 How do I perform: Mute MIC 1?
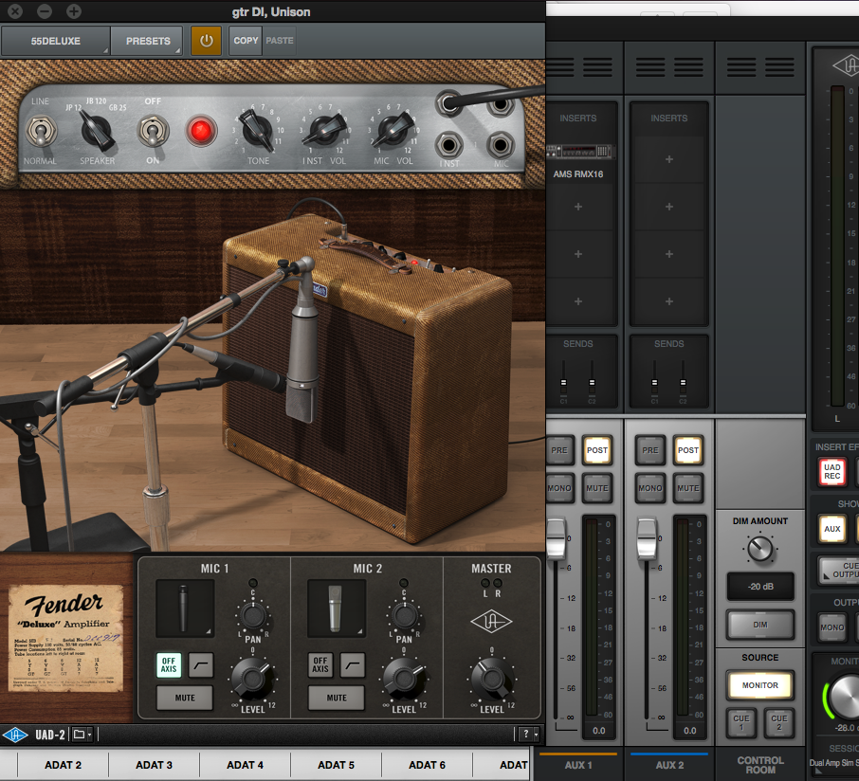[185, 698]
